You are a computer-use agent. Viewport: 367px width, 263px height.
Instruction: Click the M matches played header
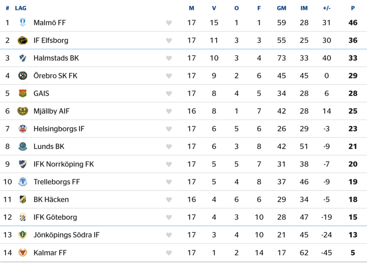(x=191, y=8)
